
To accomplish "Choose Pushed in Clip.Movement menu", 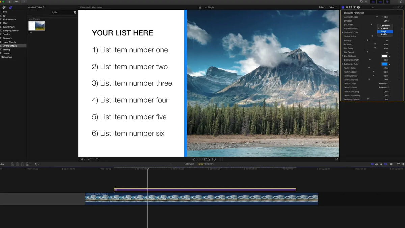I will pyautogui.click(x=385, y=29).
